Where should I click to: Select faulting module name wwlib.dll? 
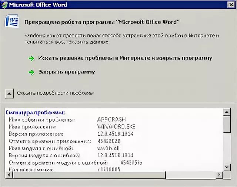tap(108, 148)
